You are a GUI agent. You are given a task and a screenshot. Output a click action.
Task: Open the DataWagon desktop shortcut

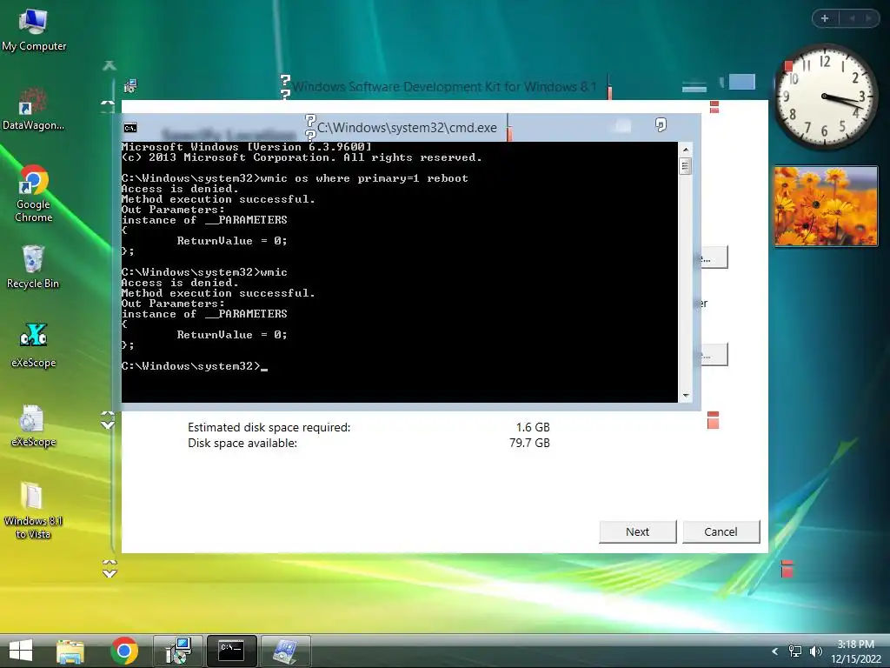pos(33,109)
